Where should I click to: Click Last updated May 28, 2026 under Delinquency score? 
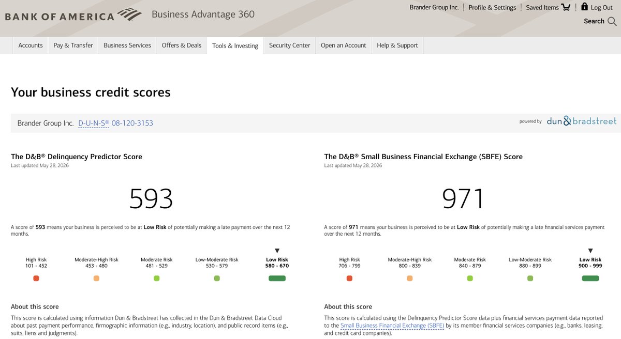pyautogui.click(x=40, y=165)
